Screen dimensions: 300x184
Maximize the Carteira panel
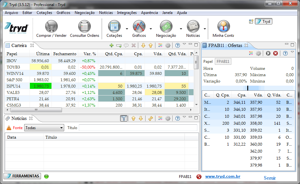tap(196, 44)
